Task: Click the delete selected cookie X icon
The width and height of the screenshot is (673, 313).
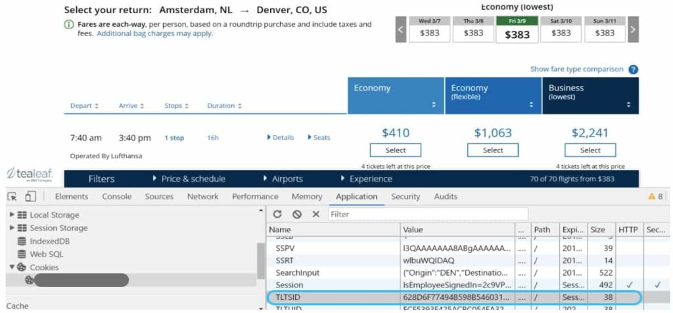Action: click(x=316, y=214)
